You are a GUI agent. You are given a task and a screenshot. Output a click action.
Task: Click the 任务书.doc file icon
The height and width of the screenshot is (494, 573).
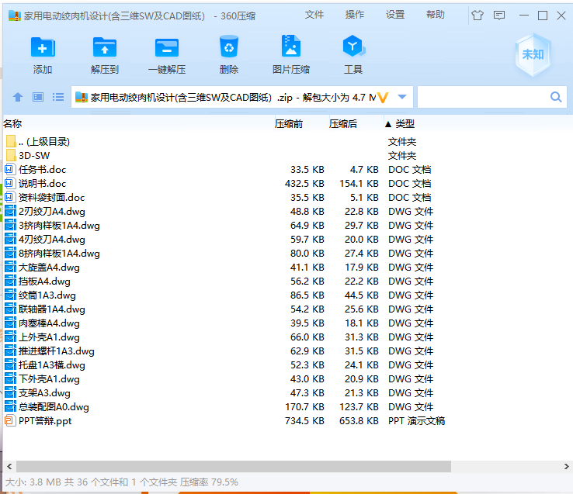[10, 169]
